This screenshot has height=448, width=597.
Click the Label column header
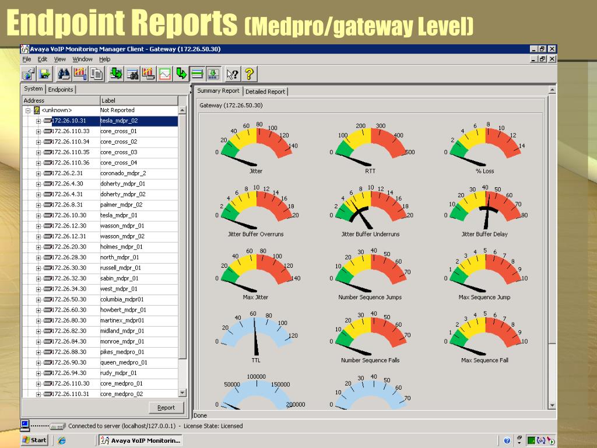click(139, 100)
